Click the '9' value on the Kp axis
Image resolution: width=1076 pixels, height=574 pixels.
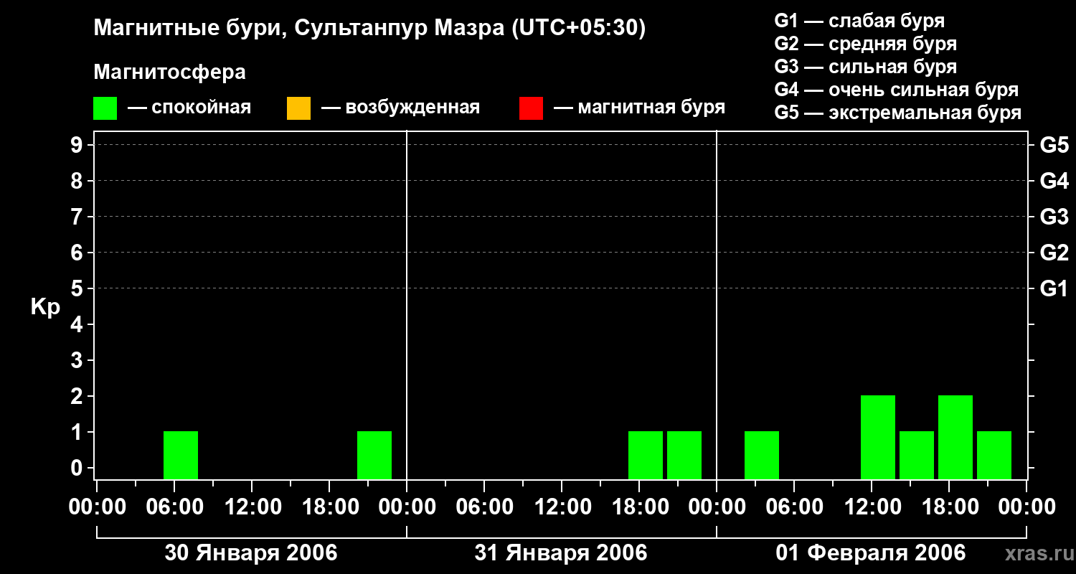point(77,145)
